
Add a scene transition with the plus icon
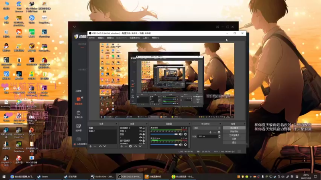[210, 132]
